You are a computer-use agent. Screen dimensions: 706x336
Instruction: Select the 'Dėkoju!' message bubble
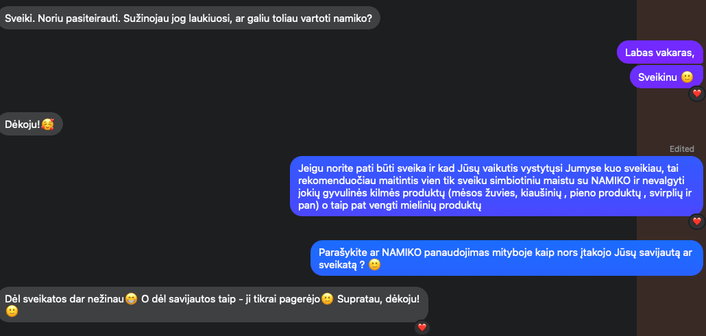coord(29,124)
